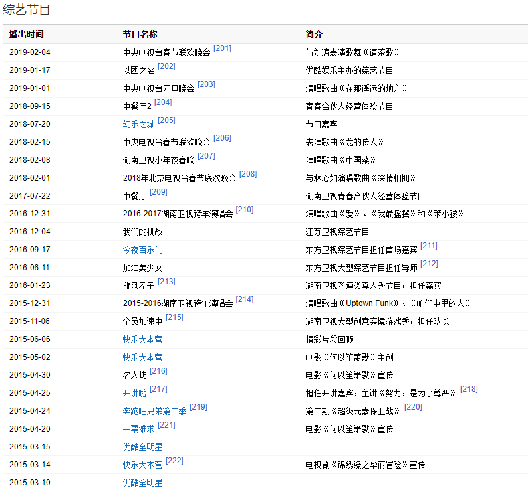Follow the 一票难求 link
Image resolution: width=532 pixels, height=488 pixels.
[138, 429]
